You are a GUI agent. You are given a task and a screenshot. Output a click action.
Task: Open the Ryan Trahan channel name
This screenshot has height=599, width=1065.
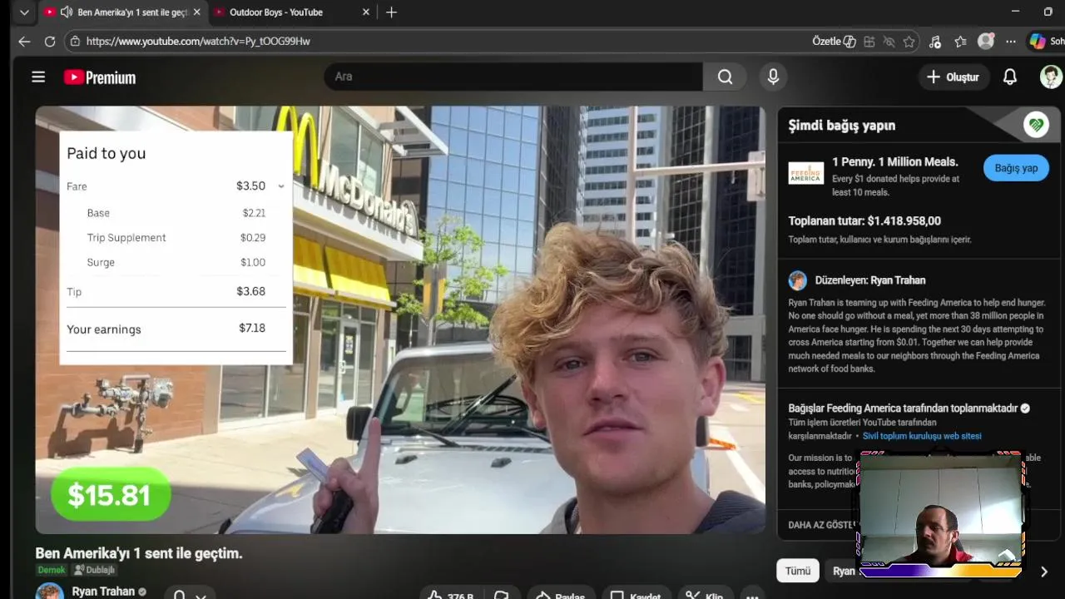click(x=103, y=592)
